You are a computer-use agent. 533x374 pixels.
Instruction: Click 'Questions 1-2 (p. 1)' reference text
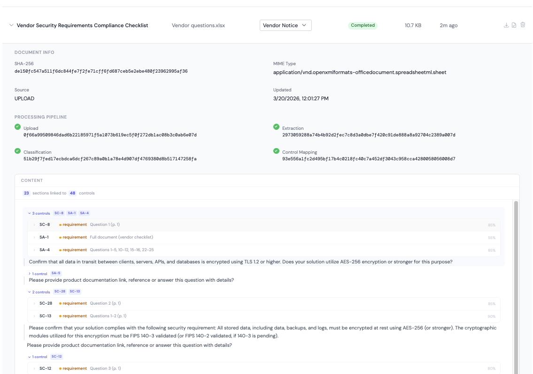coord(108,316)
